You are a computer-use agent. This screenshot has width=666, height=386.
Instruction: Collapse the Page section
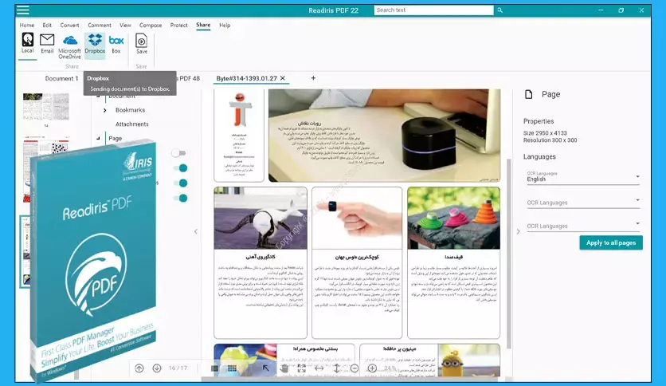tap(99, 138)
